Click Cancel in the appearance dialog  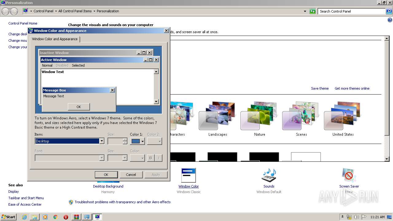tap(131, 175)
